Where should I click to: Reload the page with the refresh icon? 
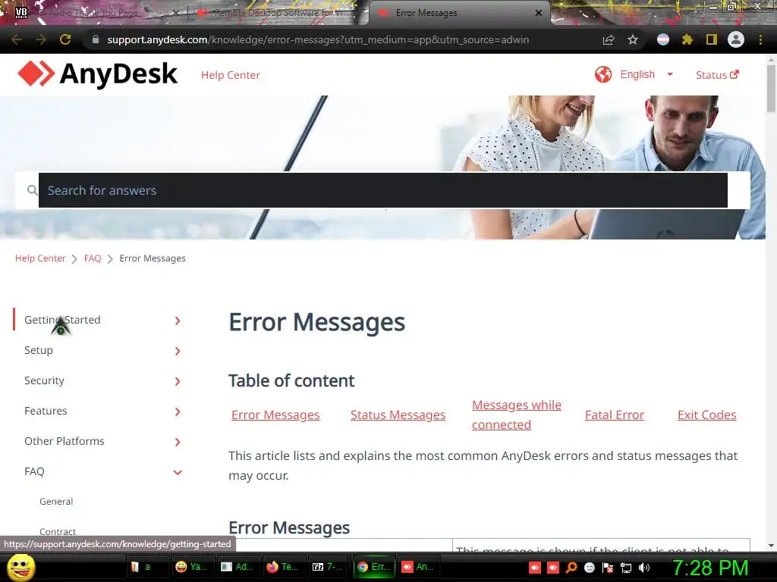(x=65, y=39)
